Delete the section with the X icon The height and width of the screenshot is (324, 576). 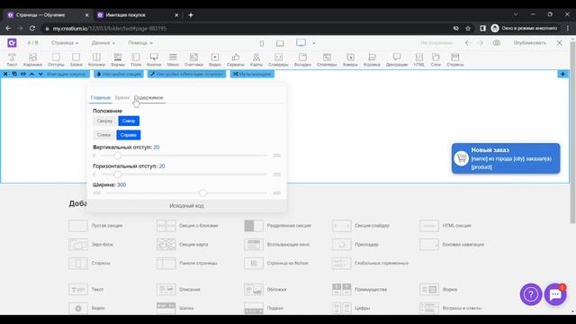tap(5, 74)
